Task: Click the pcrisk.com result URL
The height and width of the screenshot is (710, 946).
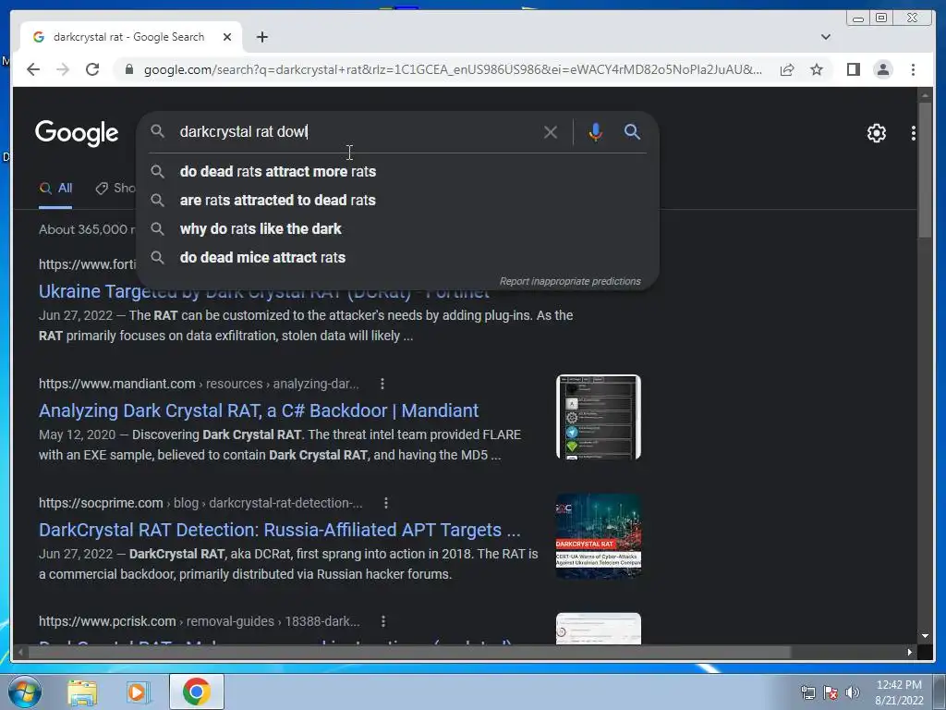Action: pos(200,621)
